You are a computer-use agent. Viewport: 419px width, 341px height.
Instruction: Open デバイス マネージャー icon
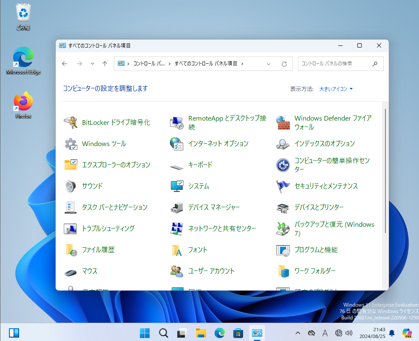click(x=177, y=207)
